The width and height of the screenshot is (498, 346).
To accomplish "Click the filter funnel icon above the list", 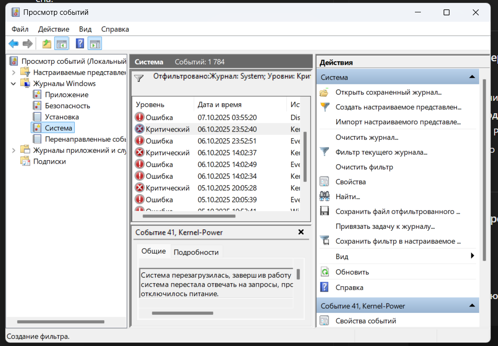I will click(x=139, y=78).
